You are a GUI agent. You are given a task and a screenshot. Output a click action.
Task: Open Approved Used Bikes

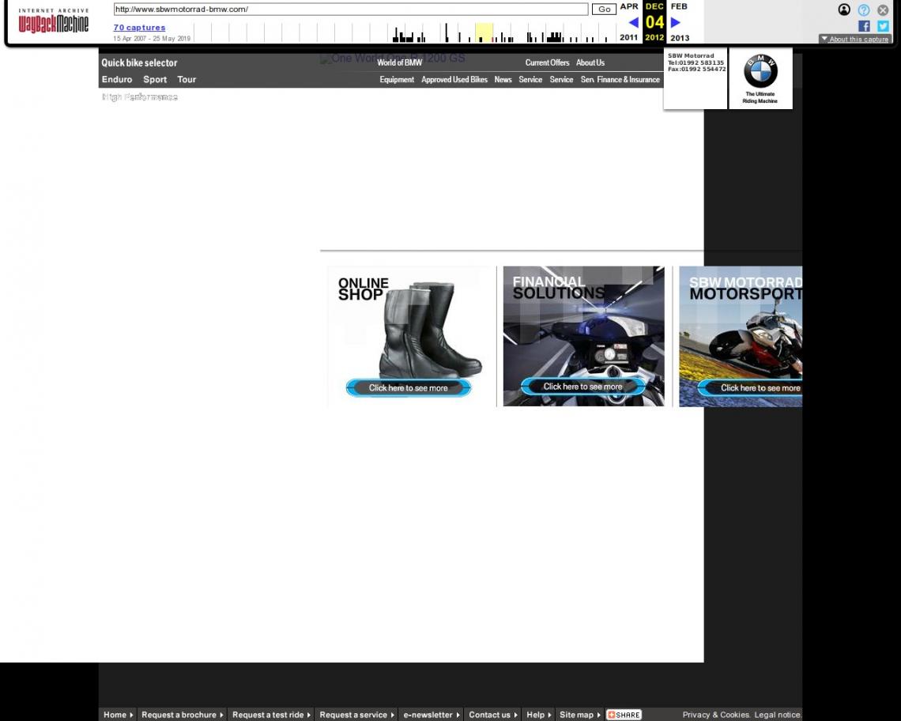click(454, 80)
